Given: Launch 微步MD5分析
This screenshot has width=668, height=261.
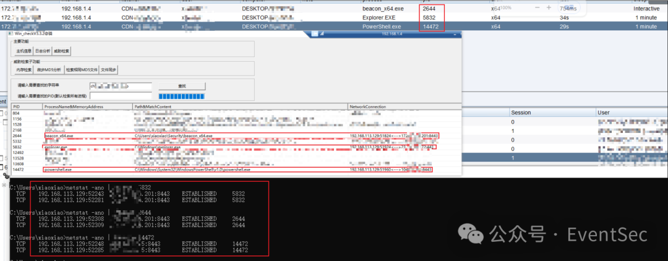Looking at the screenshot, I should pos(49,71).
